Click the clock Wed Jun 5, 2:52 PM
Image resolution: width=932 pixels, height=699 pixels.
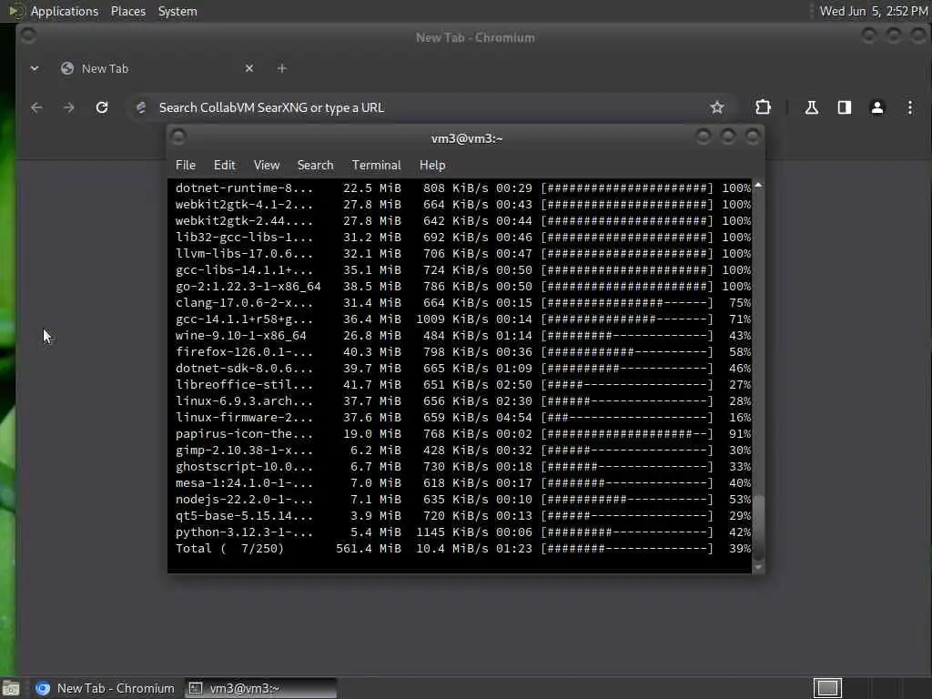(873, 11)
